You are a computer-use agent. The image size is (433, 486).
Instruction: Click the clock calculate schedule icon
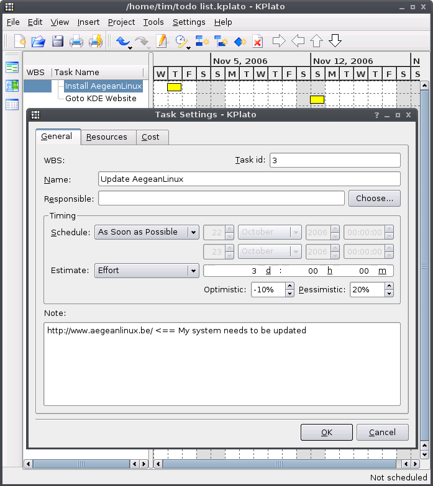pyautogui.click(x=181, y=41)
